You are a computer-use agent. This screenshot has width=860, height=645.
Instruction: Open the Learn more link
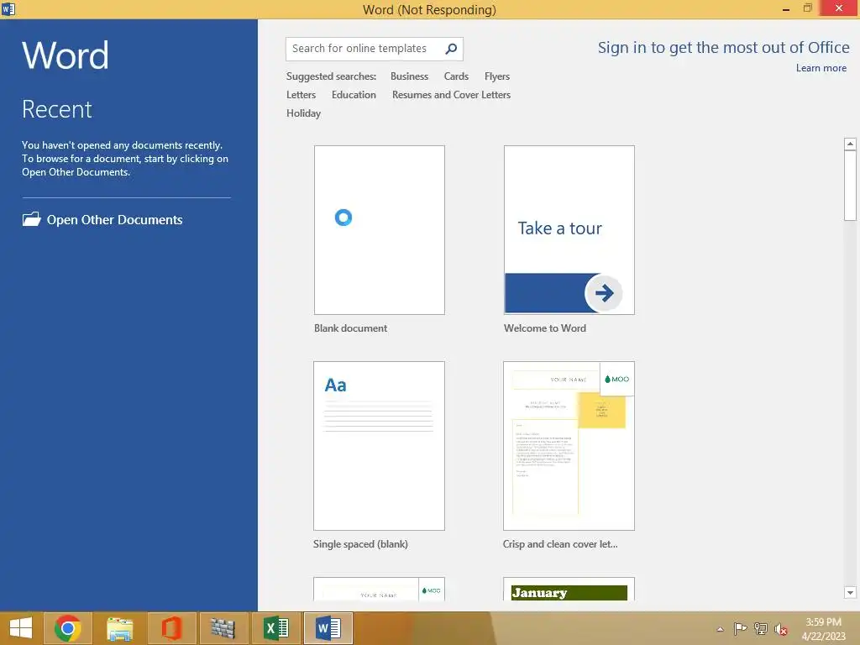pyautogui.click(x=821, y=68)
